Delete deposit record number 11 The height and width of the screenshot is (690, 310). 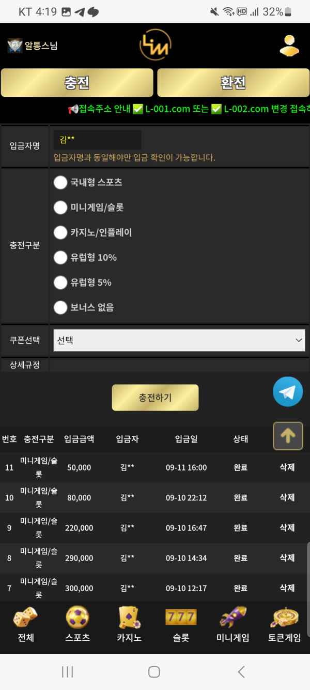coord(287,467)
